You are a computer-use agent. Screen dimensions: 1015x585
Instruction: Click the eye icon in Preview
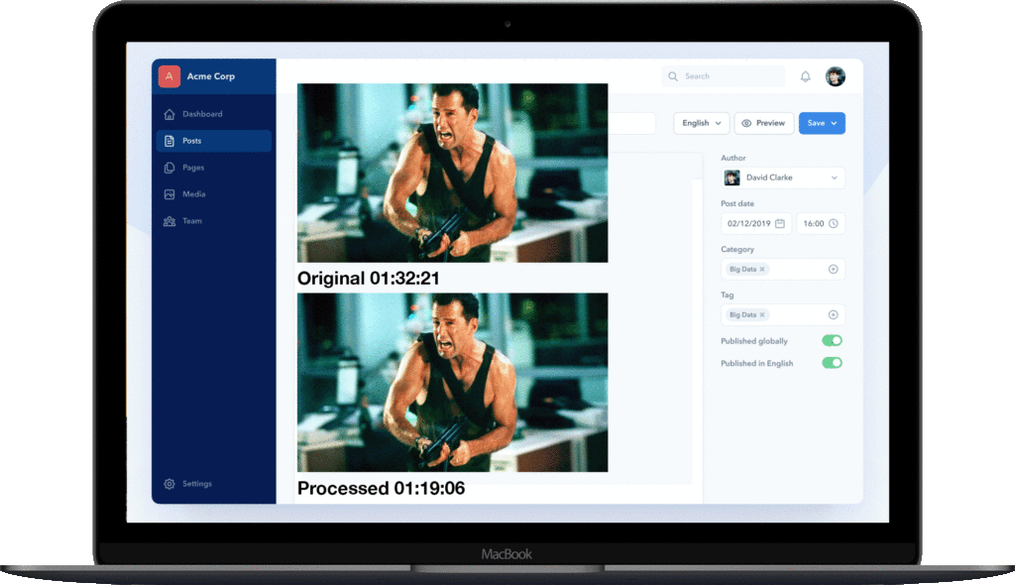point(746,123)
